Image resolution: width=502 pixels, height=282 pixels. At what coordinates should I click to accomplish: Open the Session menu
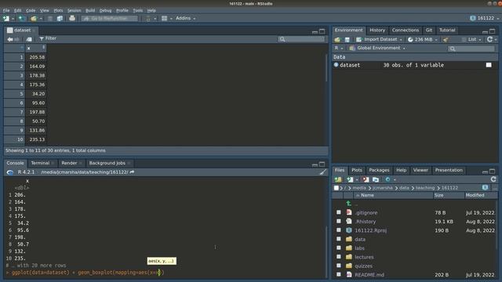(75, 10)
